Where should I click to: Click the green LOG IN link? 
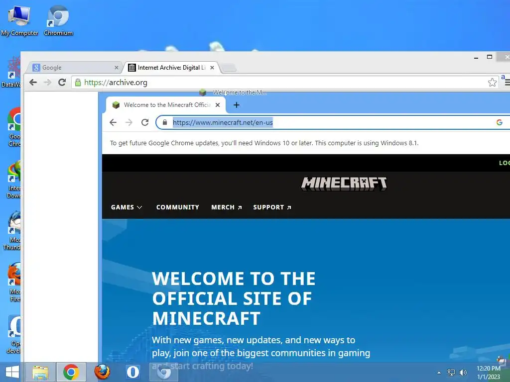tap(505, 163)
